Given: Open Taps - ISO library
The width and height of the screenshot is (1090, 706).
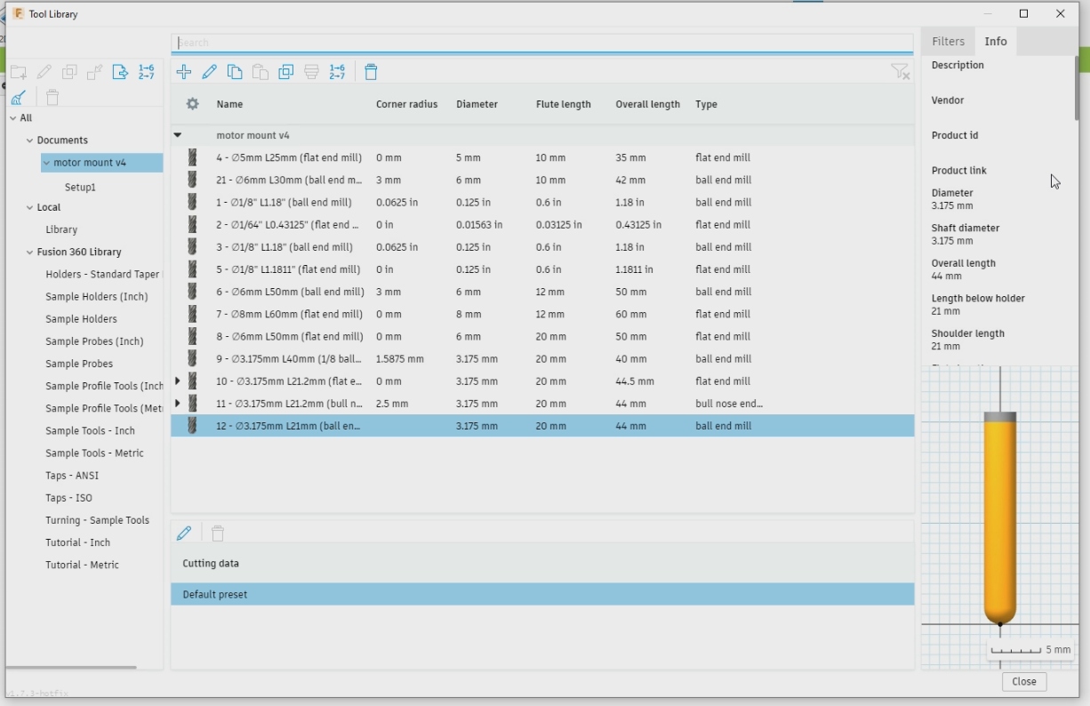Looking at the screenshot, I should click(x=68, y=498).
